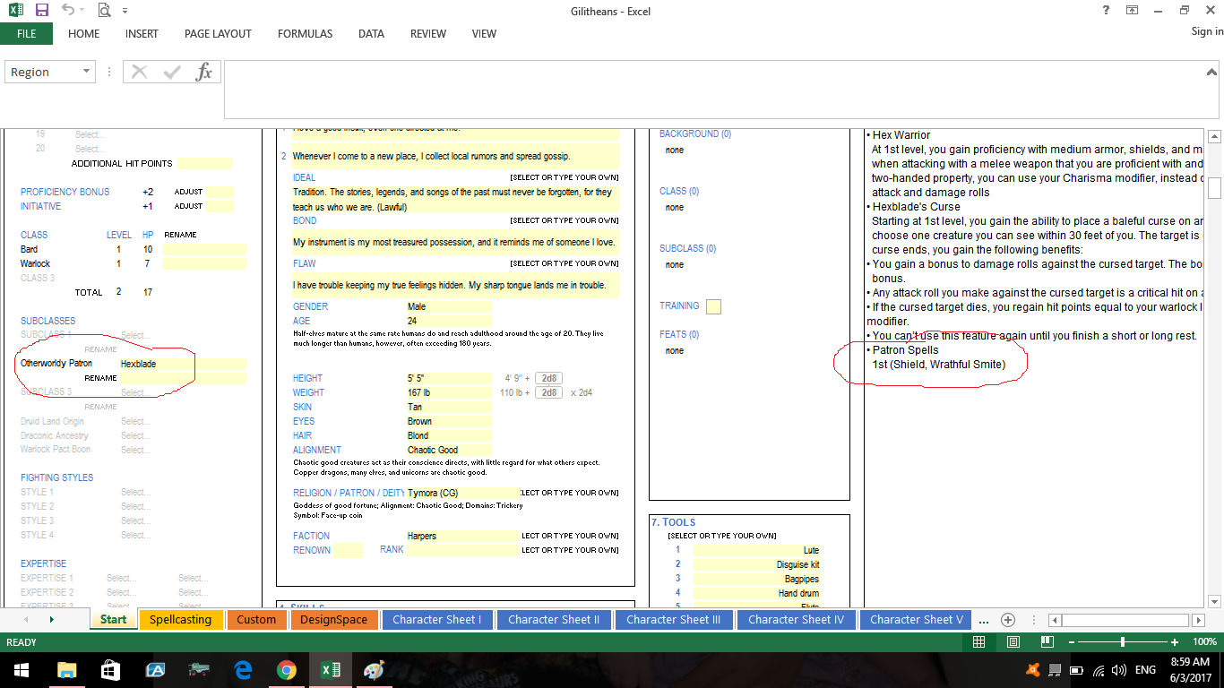The image size is (1224, 688).
Task: Open the FORMULAS ribbon tab
Action: (x=305, y=34)
